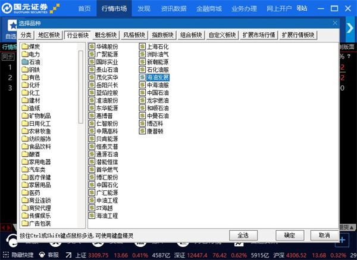This screenshot has height=260, width=357.
Task: Pick the 上海石化 stock entry
Action: pos(157,46)
